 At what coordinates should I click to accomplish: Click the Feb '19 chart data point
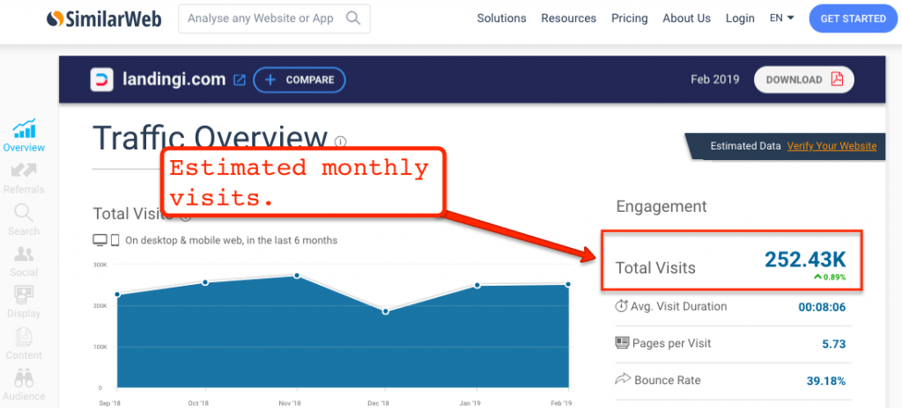[568, 284]
